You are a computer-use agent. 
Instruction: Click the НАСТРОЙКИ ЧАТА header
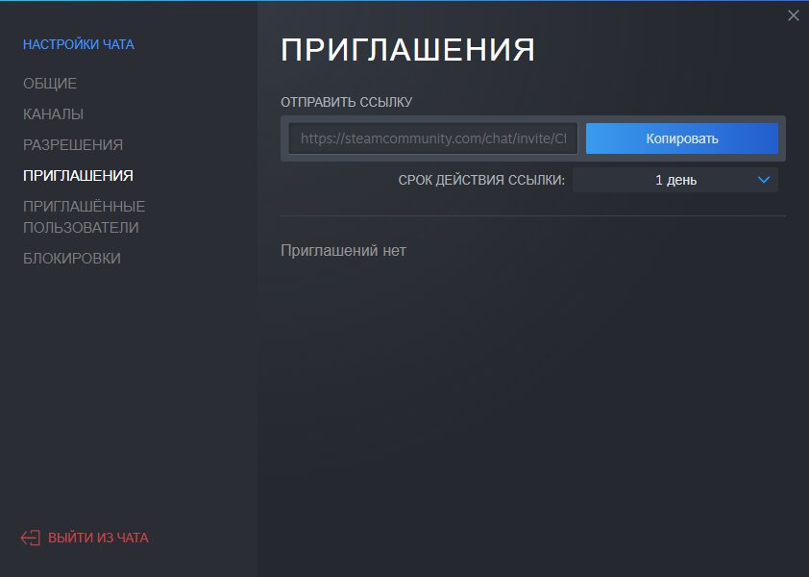coord(79,44)
